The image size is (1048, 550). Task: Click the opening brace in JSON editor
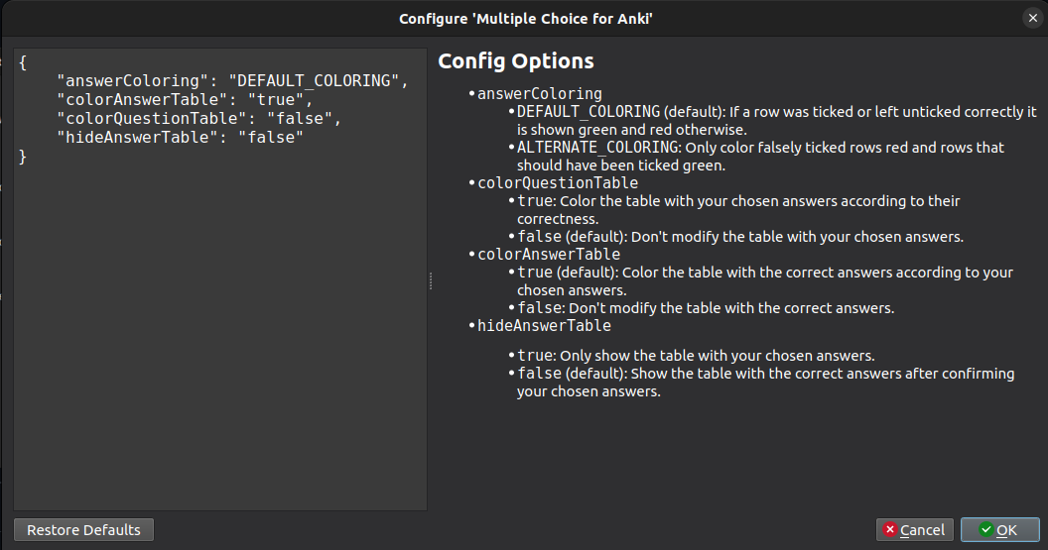[x=23, y=62]
